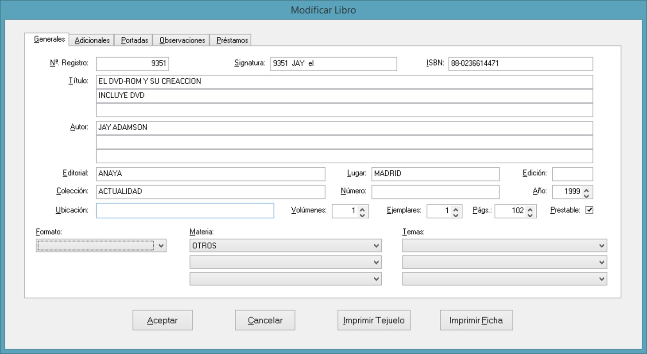Click the Lugar field with MADRID
Viewport: 647px width, 354px height.
click(435, 174)
